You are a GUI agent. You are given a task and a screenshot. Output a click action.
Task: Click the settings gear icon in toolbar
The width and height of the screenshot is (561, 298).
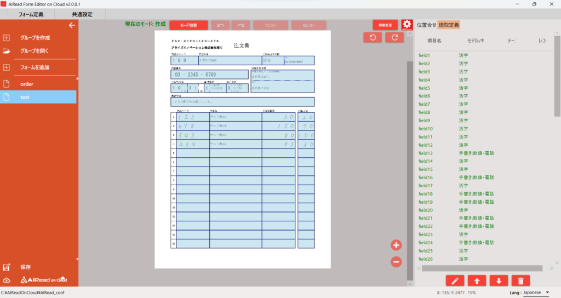pyautogui.click(x=407, y=25)
